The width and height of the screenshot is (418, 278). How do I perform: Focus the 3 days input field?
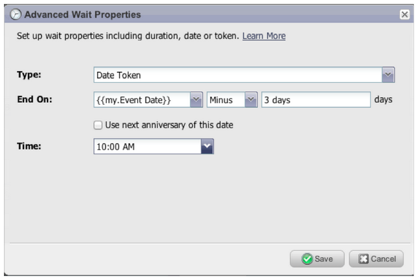316,100
